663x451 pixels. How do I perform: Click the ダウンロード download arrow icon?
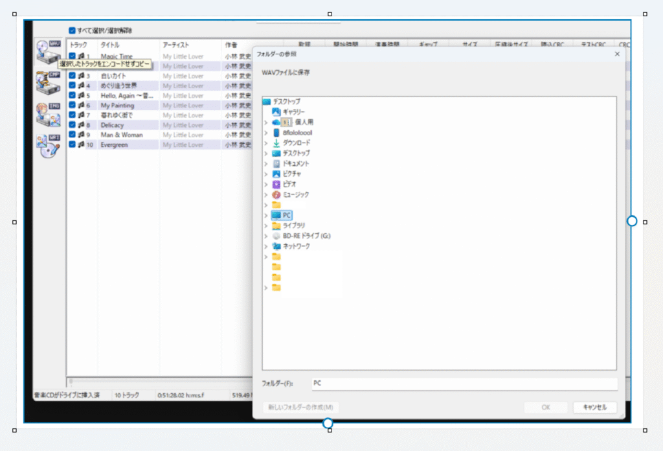pos(276,143)
